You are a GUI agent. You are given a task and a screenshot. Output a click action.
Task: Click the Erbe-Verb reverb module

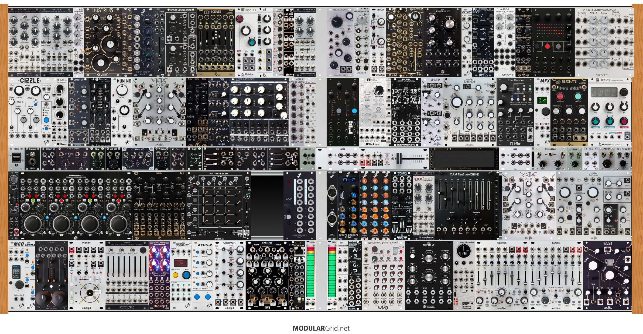[470, 112]
